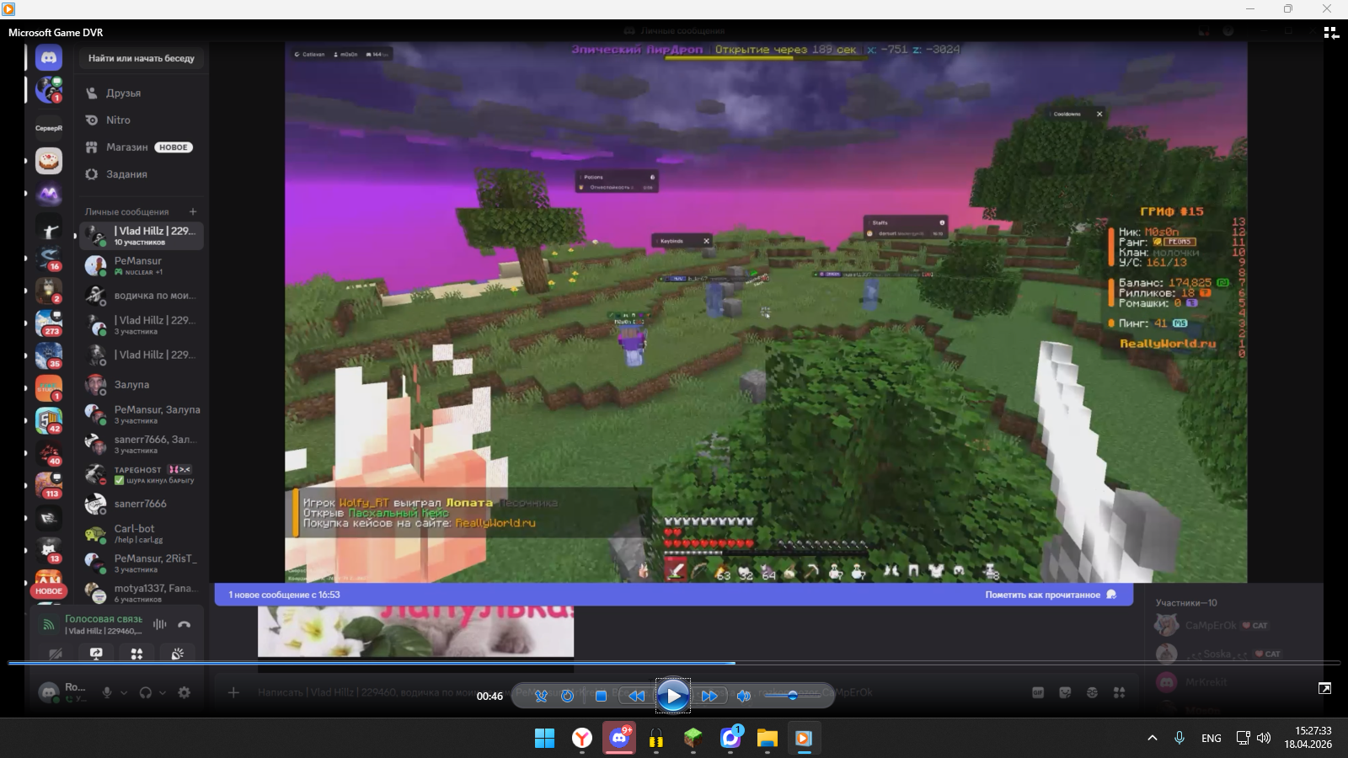Select Магазин in Discord sidebar

pyautogui.click(x=126, y=147)
